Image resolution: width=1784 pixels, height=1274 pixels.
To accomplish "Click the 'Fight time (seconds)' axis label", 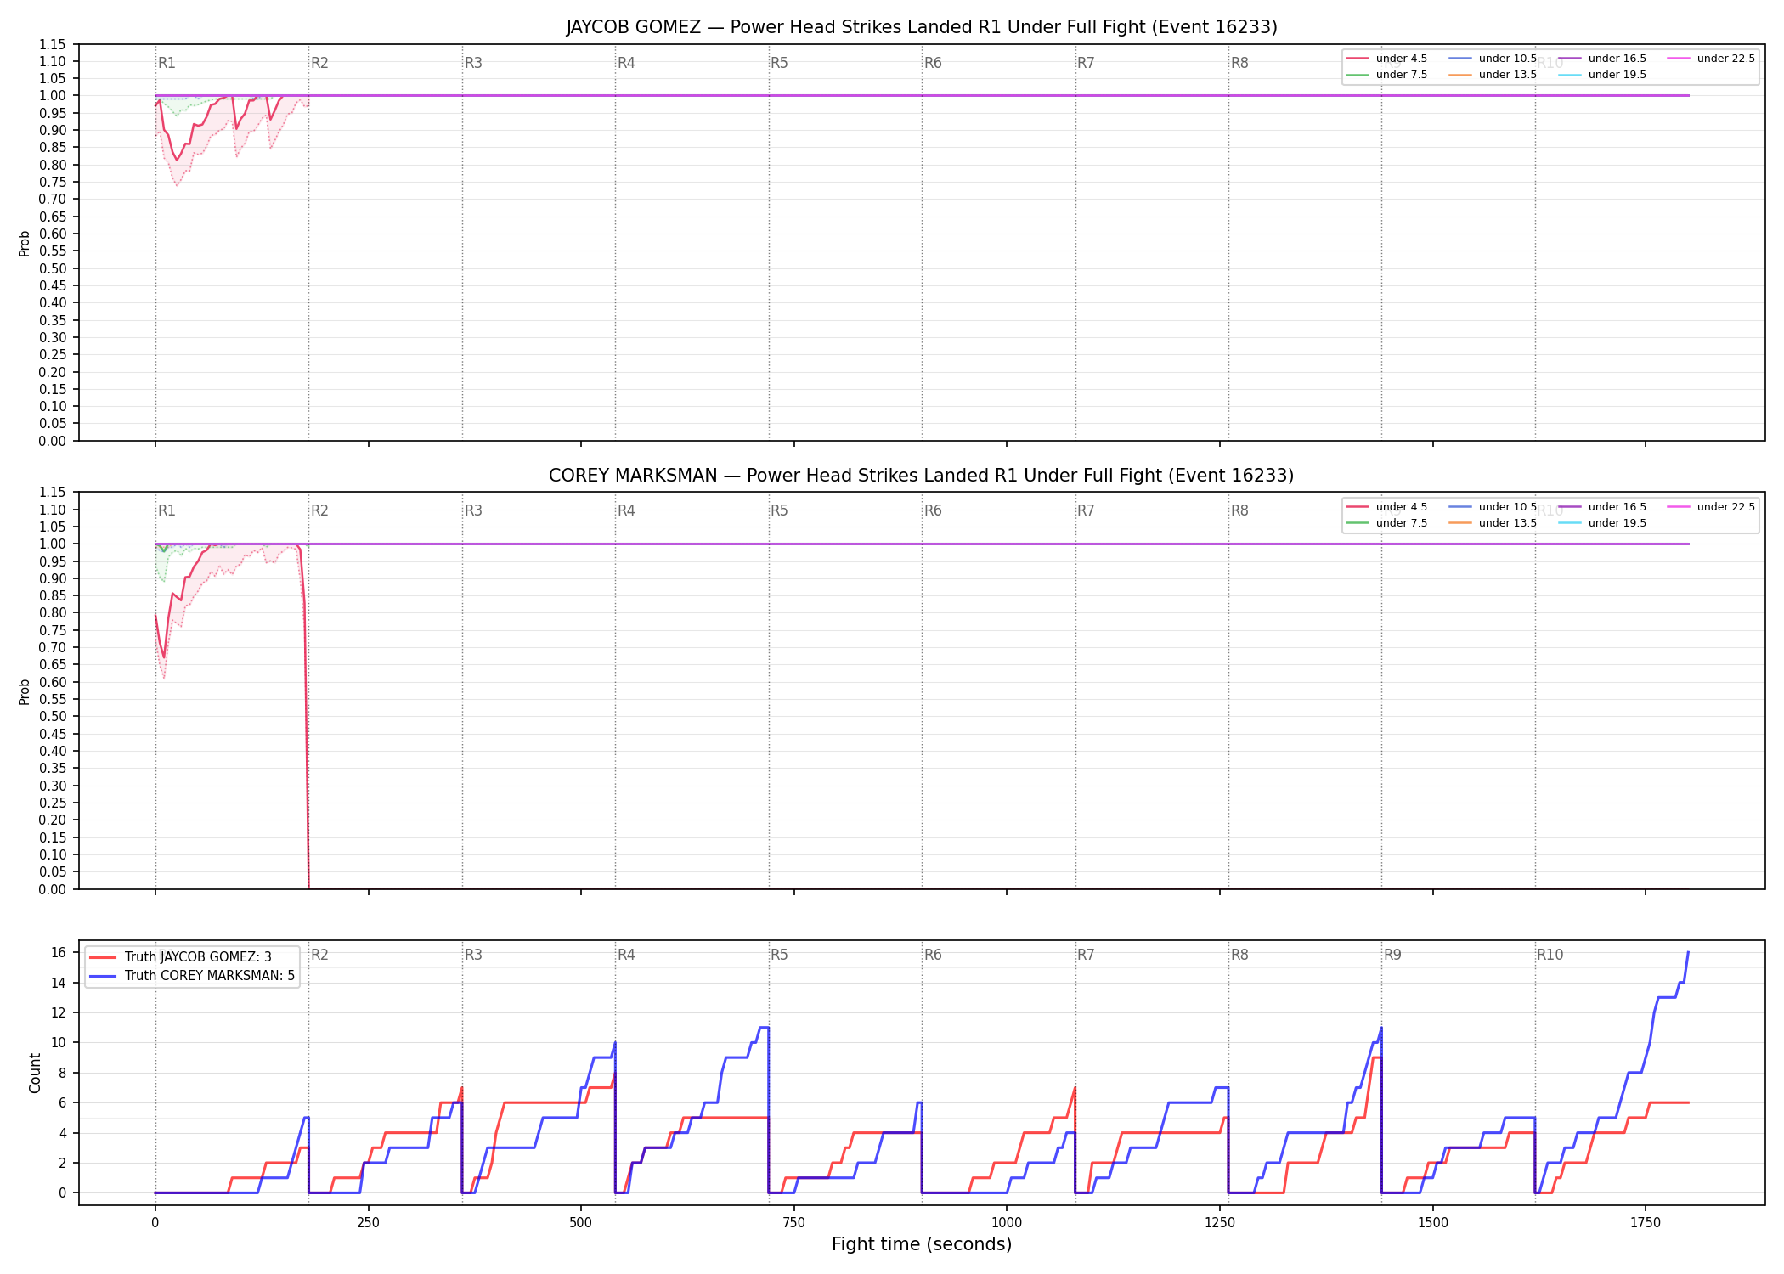I will (922, 1244).
